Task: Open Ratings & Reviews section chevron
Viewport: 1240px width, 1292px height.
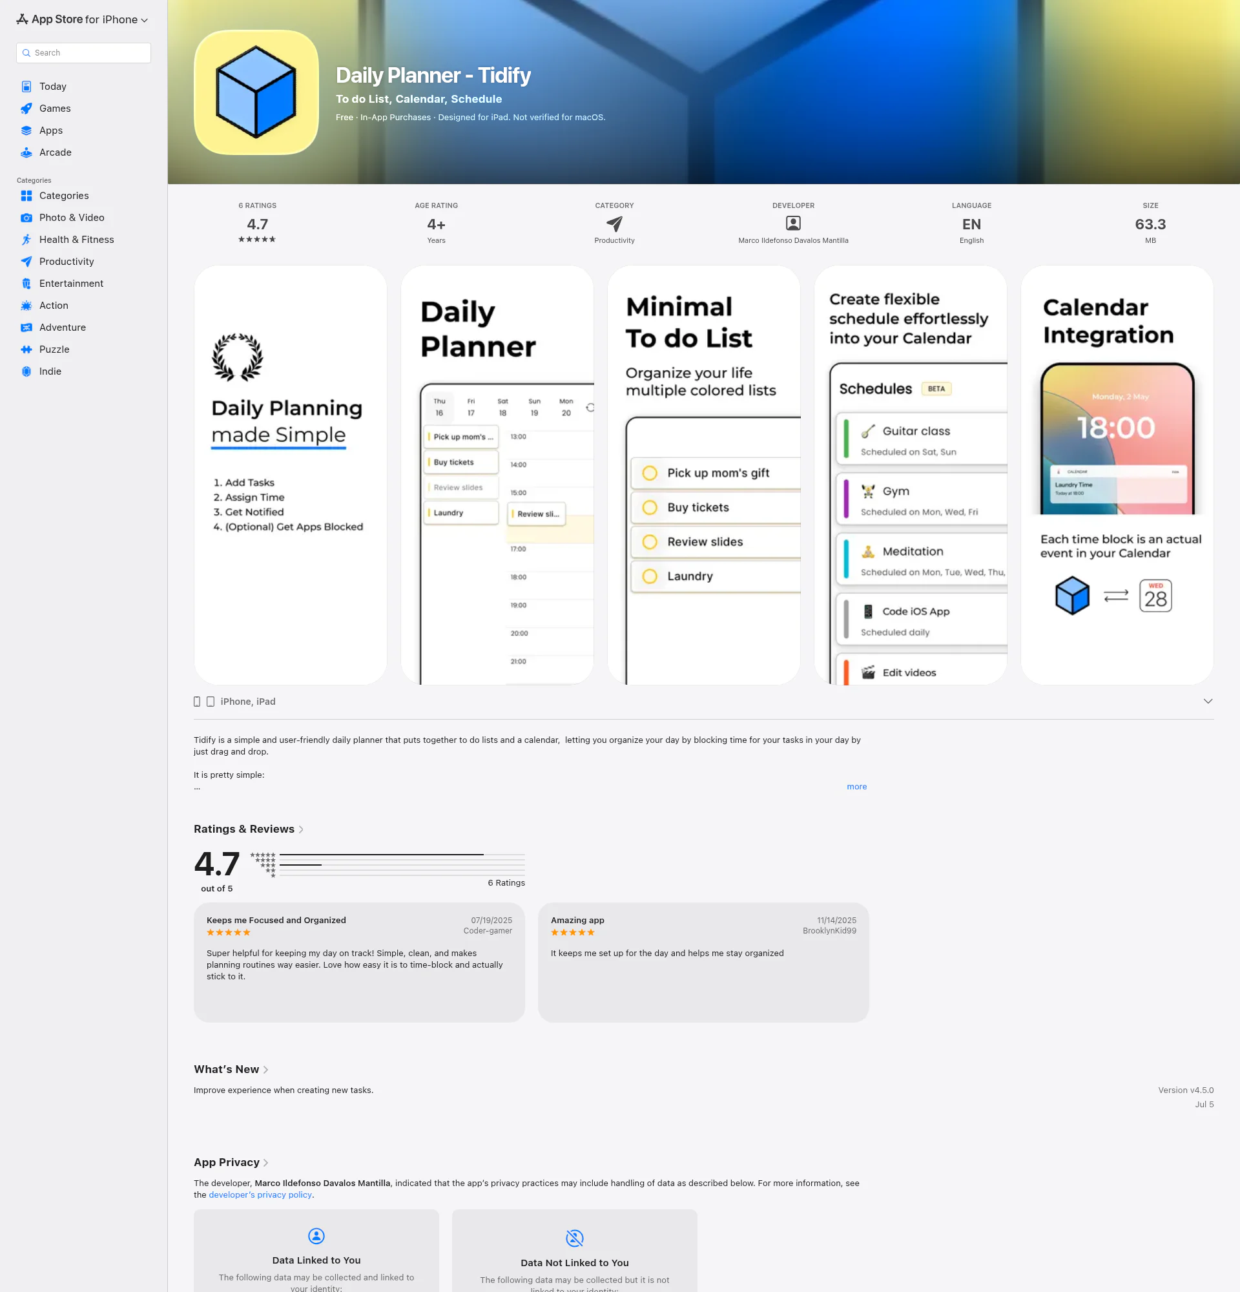Action: (301, 829)
